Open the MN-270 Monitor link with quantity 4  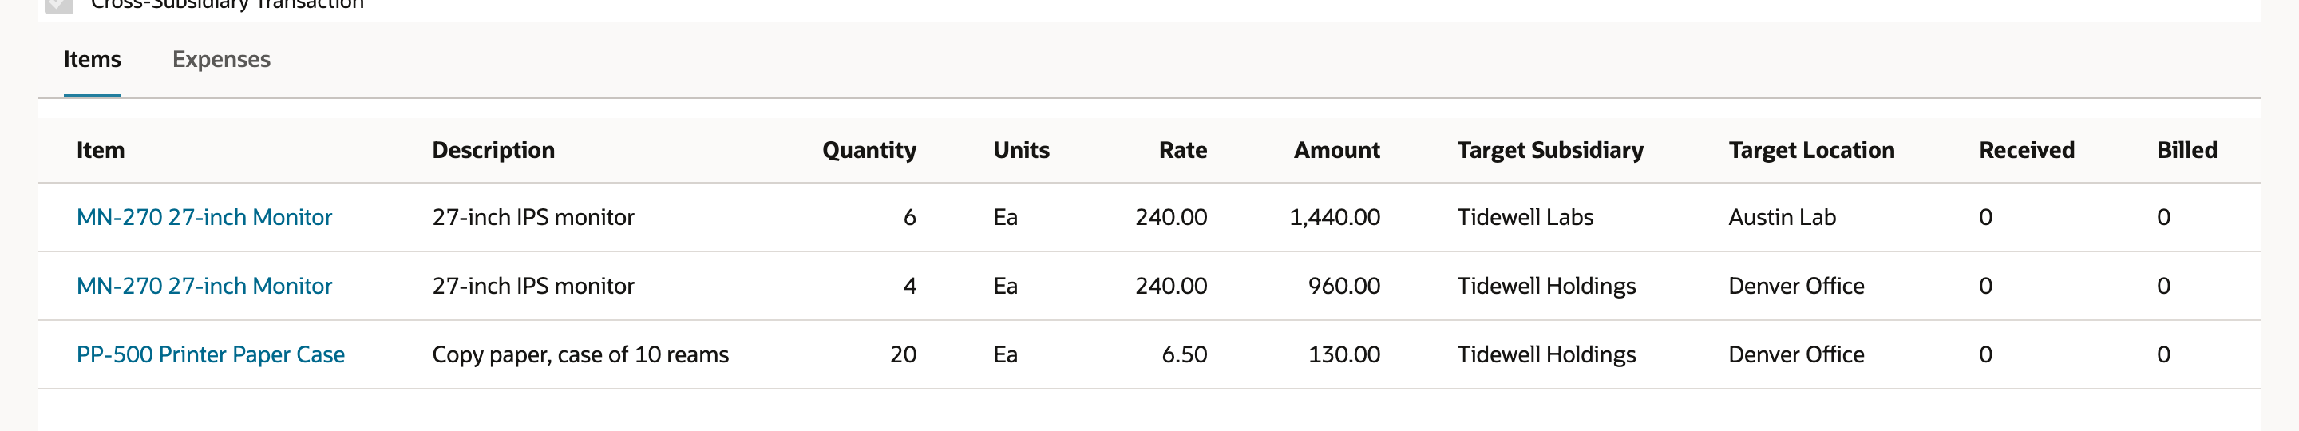(204, 286)
